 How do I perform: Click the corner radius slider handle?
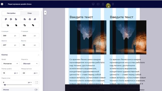pos(5,85)
